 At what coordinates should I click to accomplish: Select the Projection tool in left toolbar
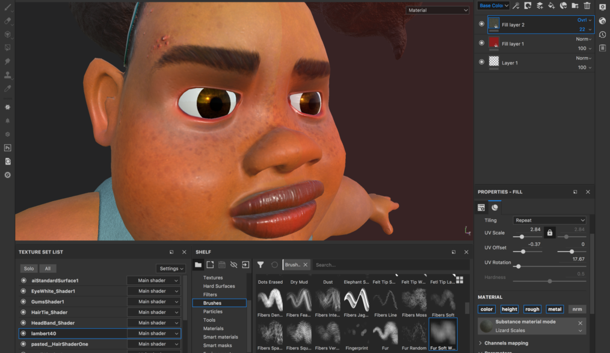coord(7,34)
